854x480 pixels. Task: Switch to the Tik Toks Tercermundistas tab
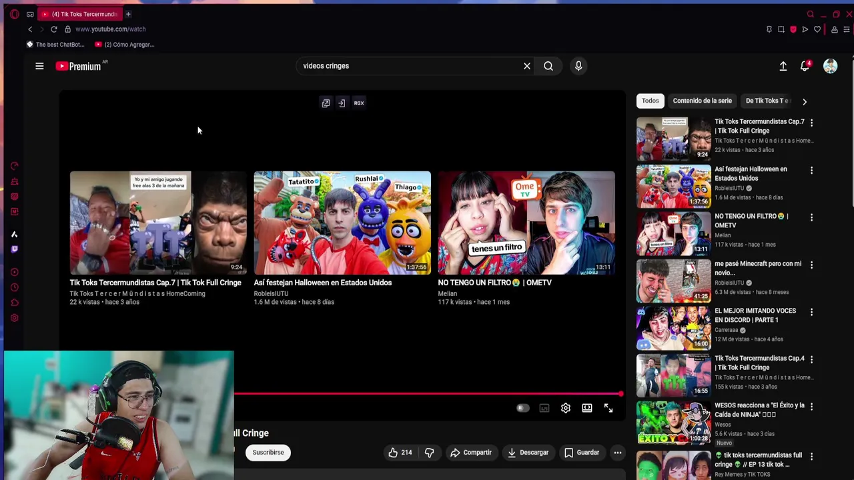point(79,14)
